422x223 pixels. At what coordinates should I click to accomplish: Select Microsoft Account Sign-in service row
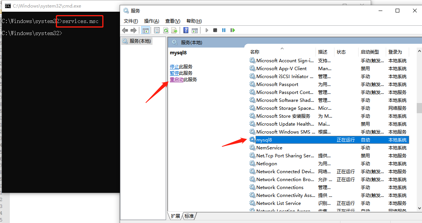[x=329, y=60]
